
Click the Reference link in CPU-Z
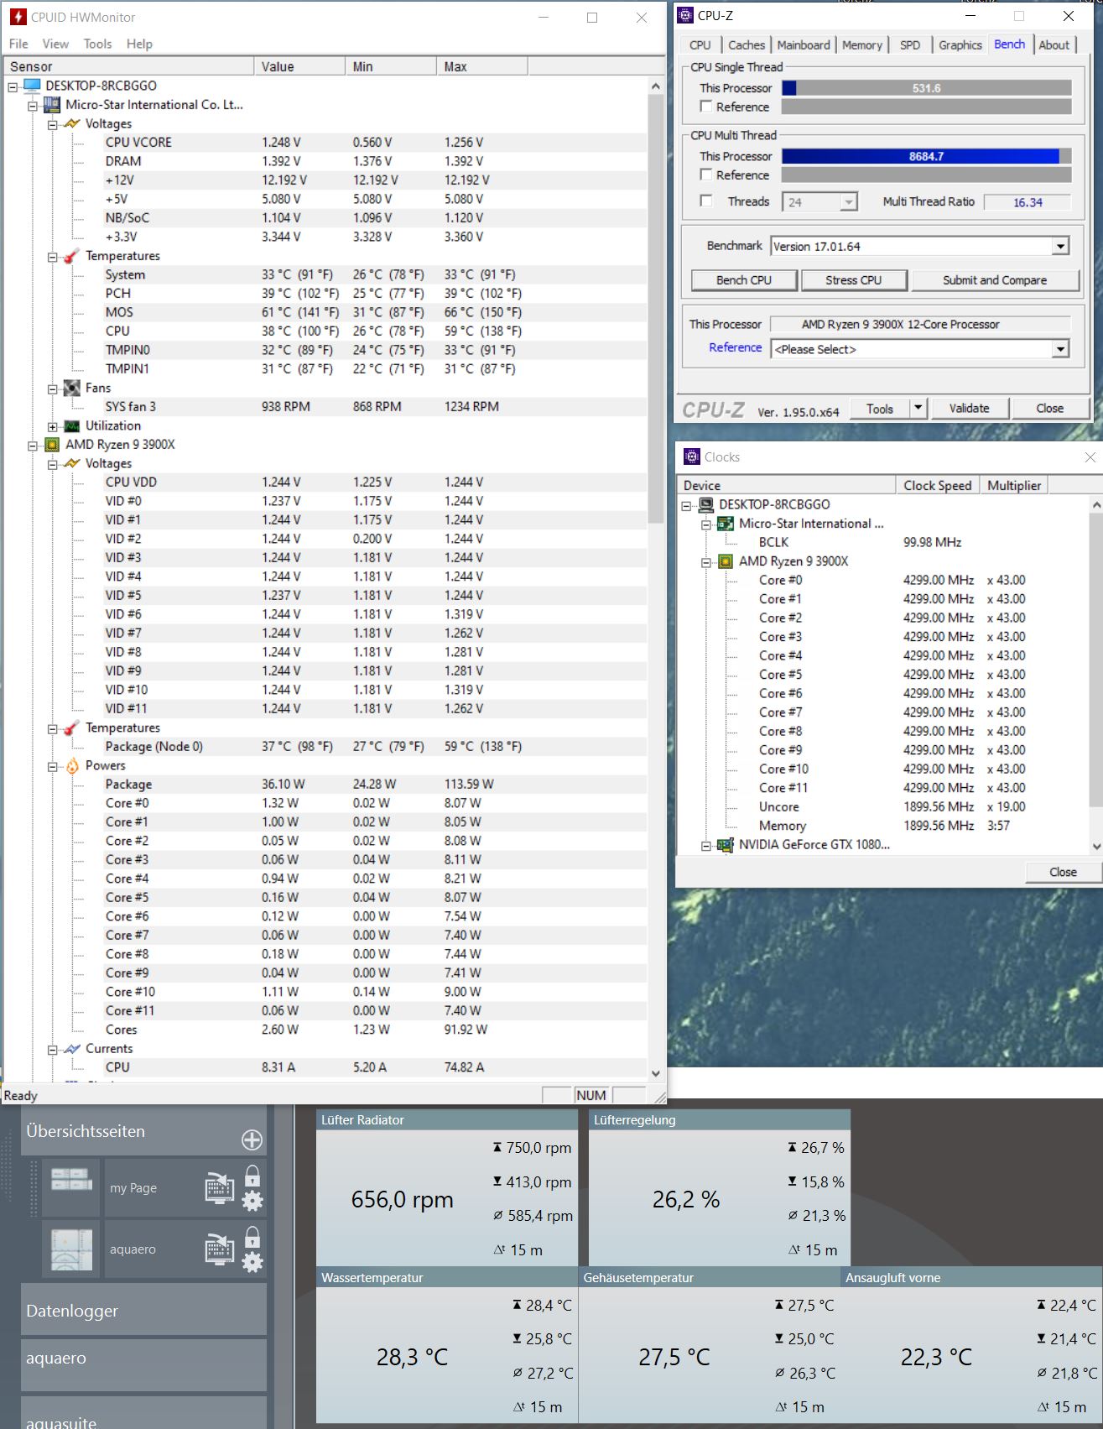736,347
